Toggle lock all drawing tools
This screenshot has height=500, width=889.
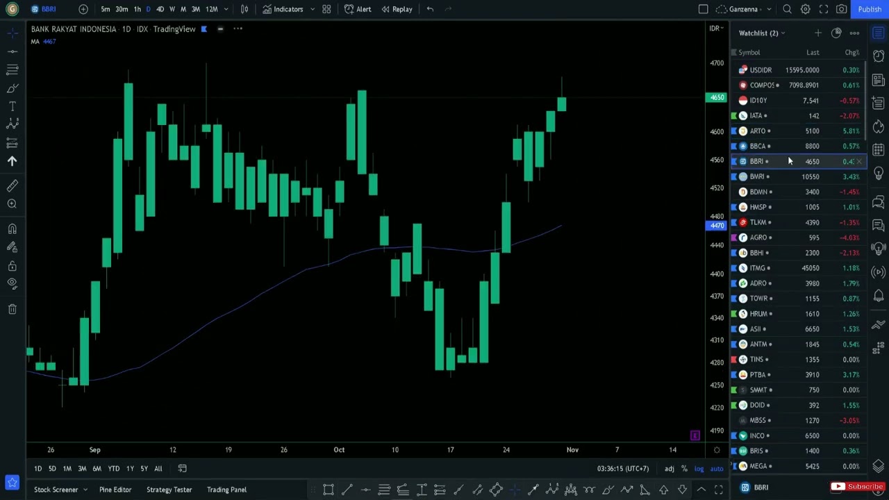[x=12, y=265]
